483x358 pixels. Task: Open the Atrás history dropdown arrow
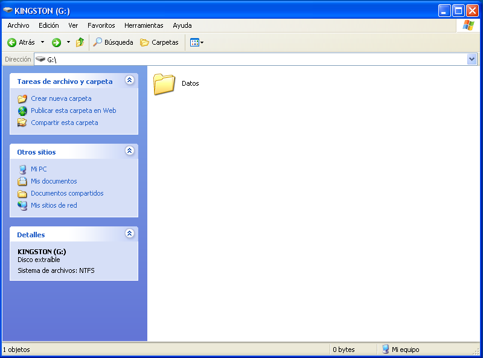point(42,42)
